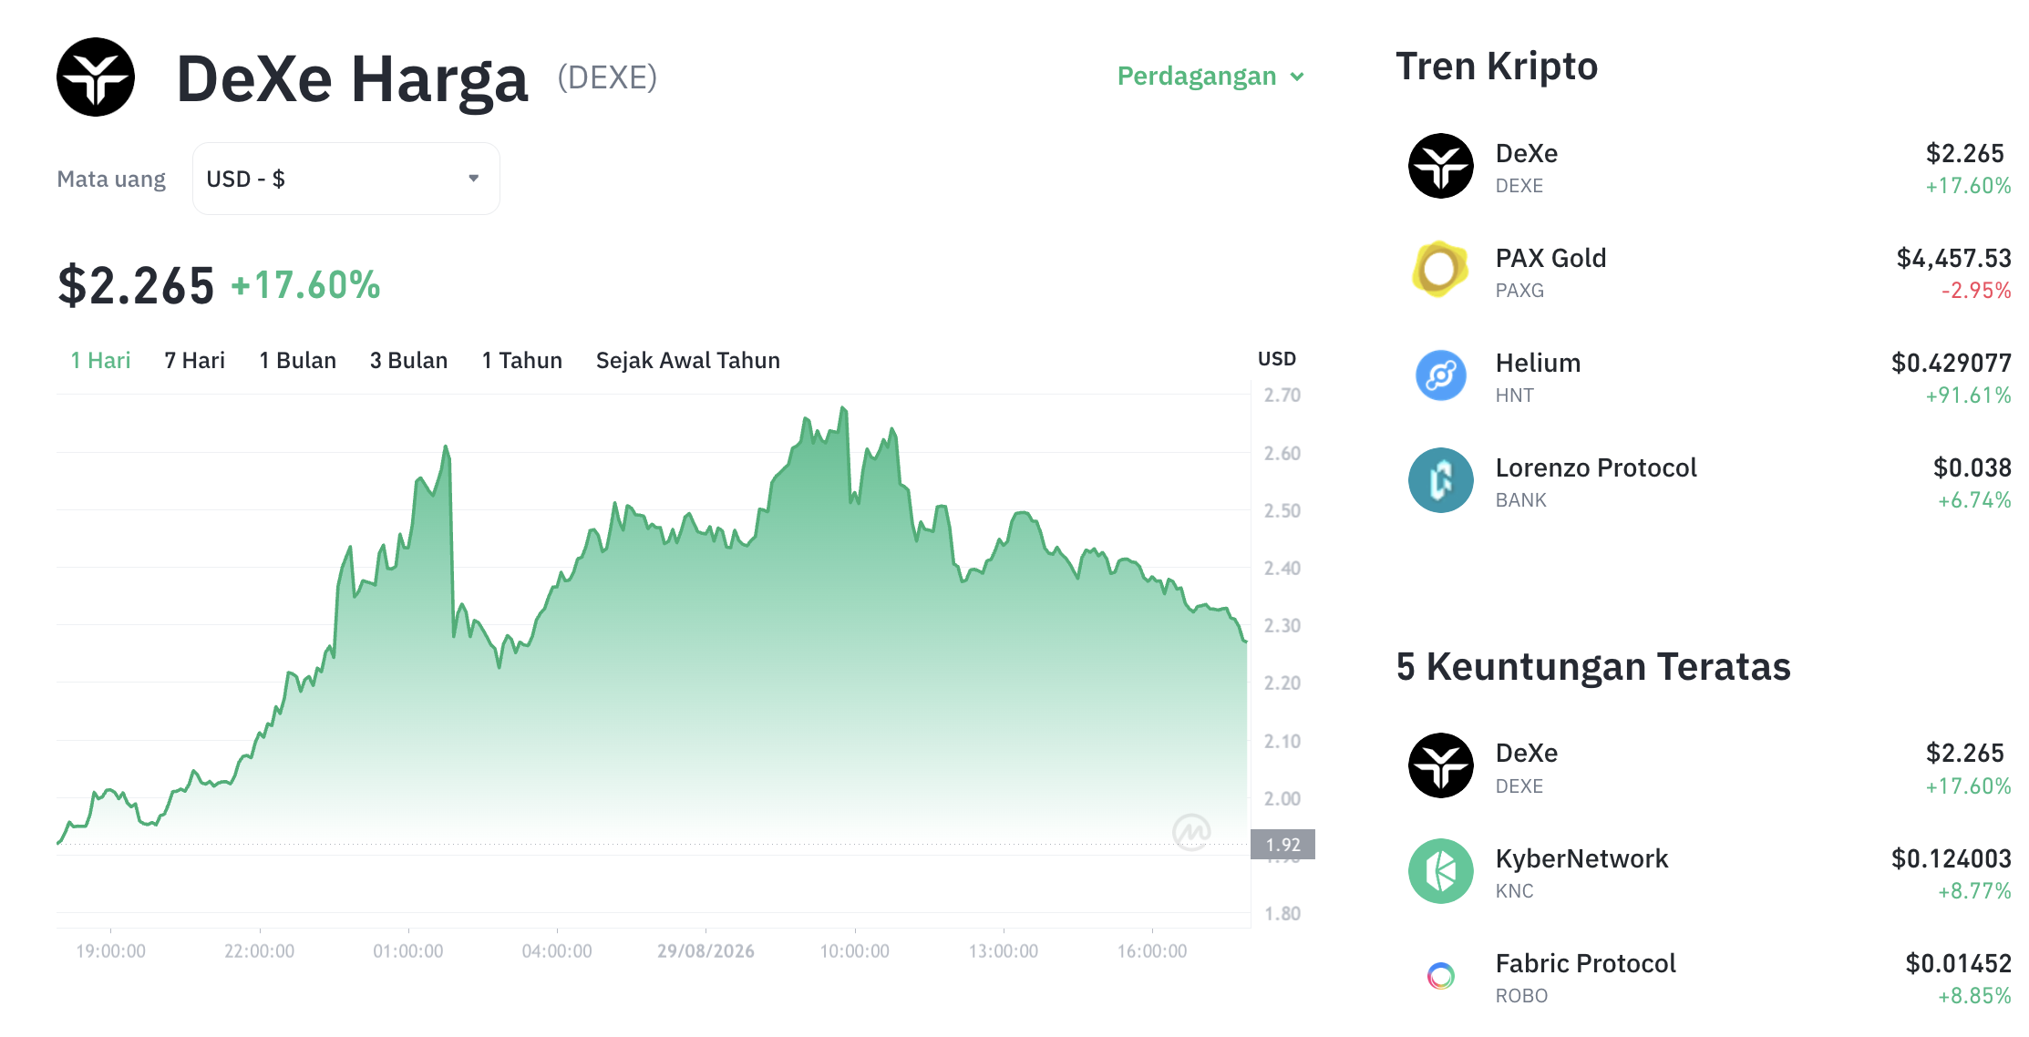
Task: Select the Fabric Protocol ROBO icon
Action: [x=1440, y=976]
